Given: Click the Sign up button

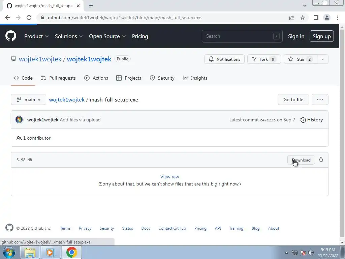Looking at the screenshot, I should click(x=321, y=36).
